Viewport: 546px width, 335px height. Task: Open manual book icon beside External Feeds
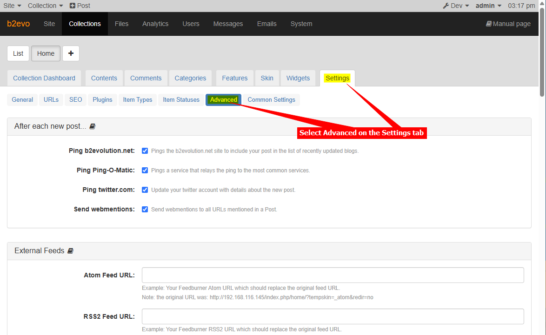[71, 251]
